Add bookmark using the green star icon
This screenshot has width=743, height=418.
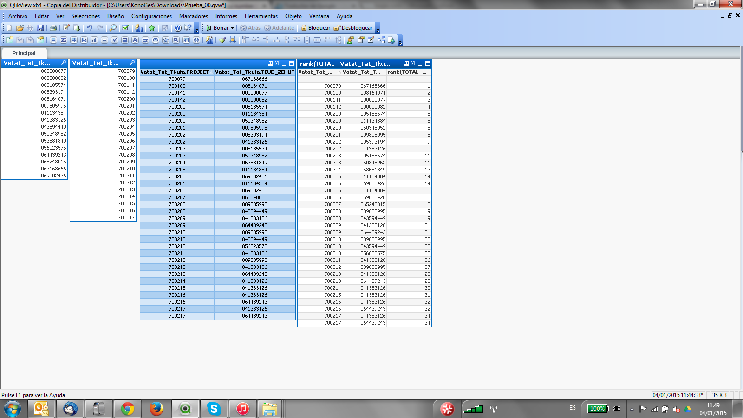(152, 28)
